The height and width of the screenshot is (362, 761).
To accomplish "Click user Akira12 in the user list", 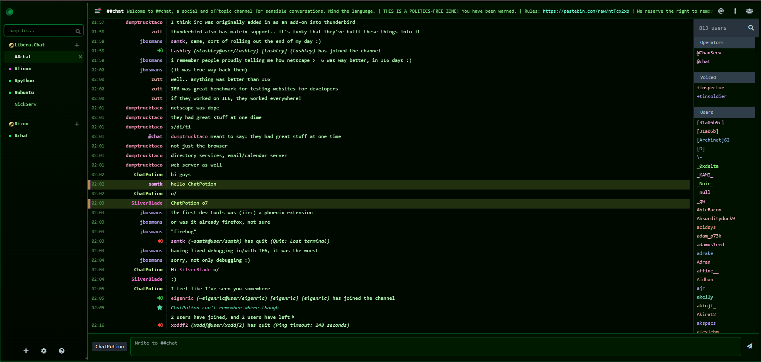I will (x=706, y=314).
